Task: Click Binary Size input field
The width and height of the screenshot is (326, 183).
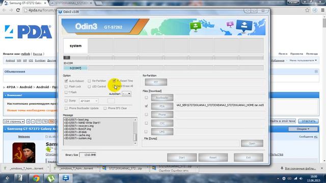Action: tap(88, 155)
